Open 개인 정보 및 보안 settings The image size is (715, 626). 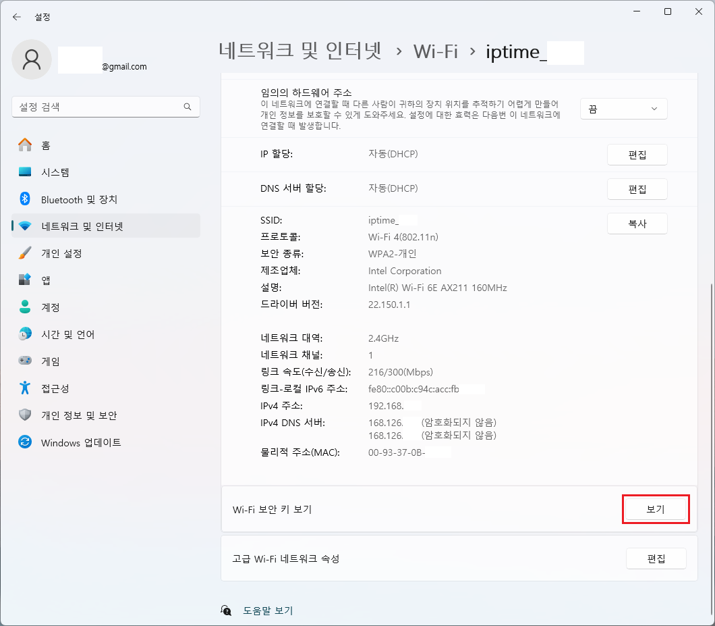[67, 415]
